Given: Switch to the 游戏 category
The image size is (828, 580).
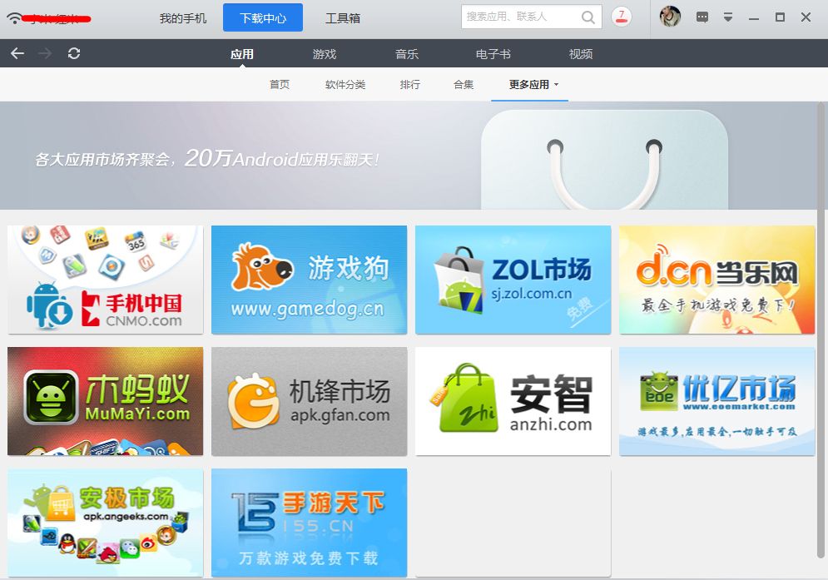Looking at the screenshot, I should pyautogui.click(x=325, y=54).
